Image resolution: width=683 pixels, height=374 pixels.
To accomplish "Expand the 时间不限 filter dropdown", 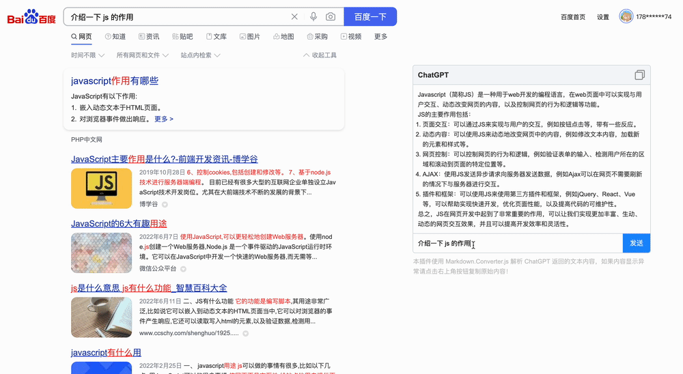I will pos(87,55).
